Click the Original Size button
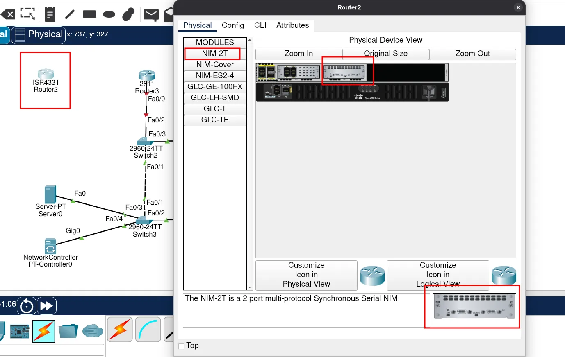The width and height of the screenshot is (565, 357). [x=385, y=54]
